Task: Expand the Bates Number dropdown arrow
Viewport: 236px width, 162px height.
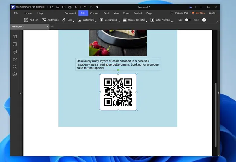Action: point(172,21)
